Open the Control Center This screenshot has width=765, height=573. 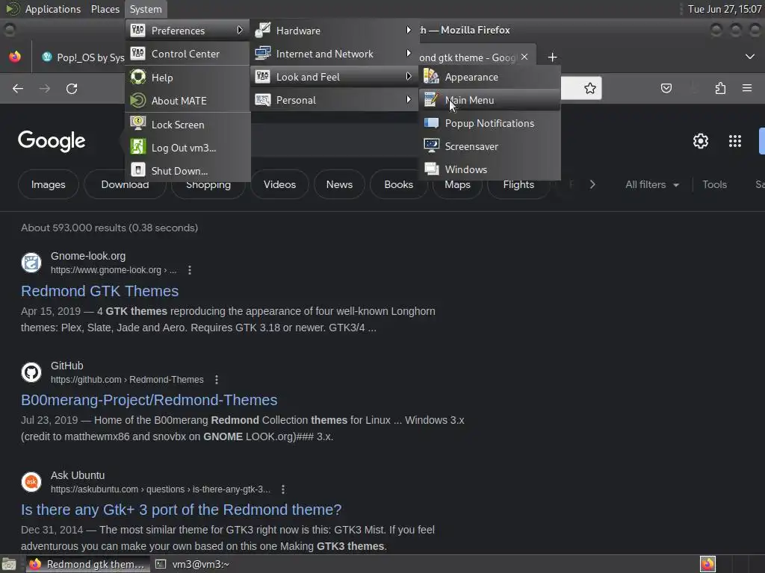(x=188, y=54)
